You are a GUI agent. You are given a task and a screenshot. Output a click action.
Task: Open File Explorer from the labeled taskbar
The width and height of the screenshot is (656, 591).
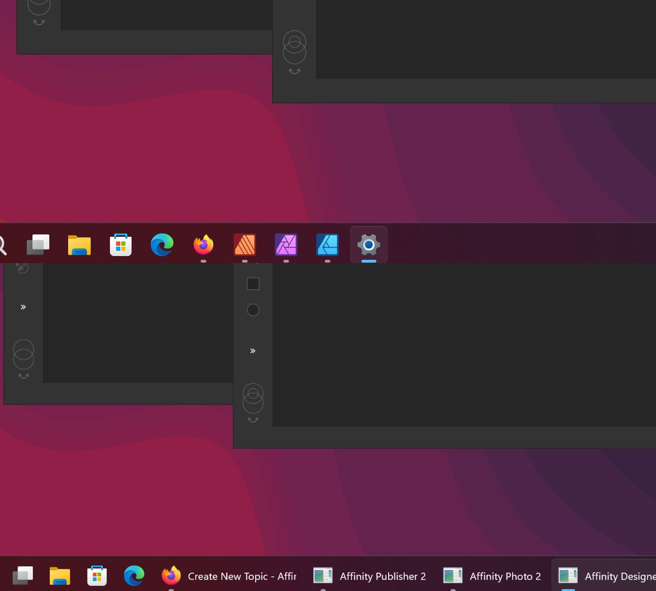tap(60, 575)
